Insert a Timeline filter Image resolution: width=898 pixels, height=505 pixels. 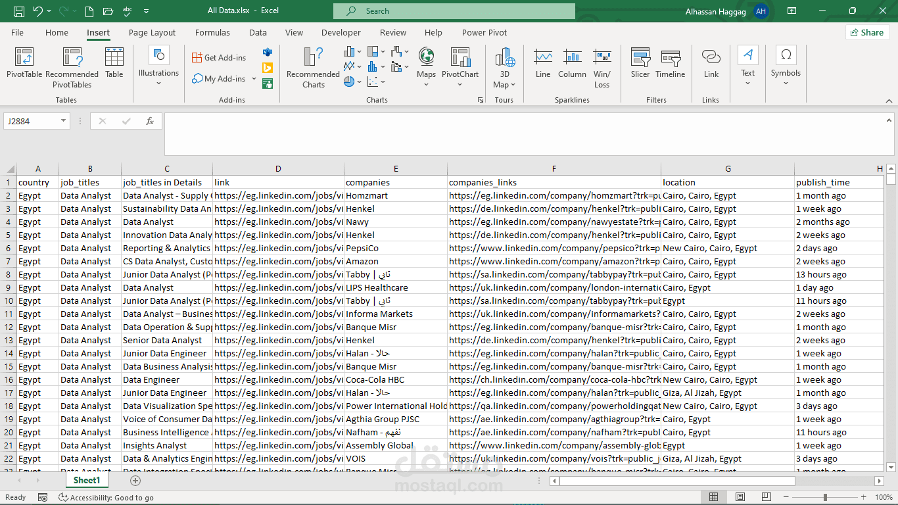pyautogui.click(x=670, y=63)
